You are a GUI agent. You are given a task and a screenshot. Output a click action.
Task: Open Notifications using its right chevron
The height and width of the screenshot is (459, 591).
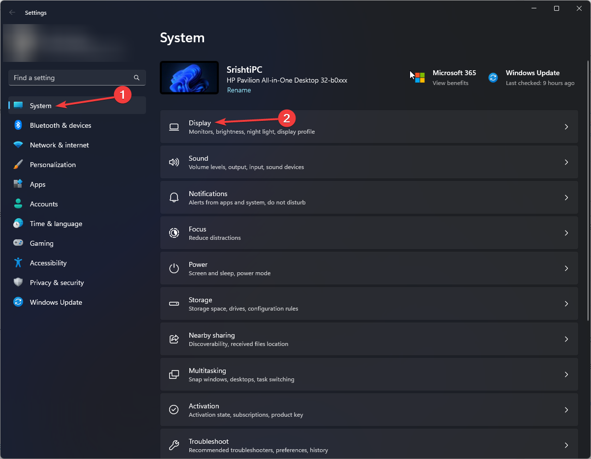click(x=566, y=198)
